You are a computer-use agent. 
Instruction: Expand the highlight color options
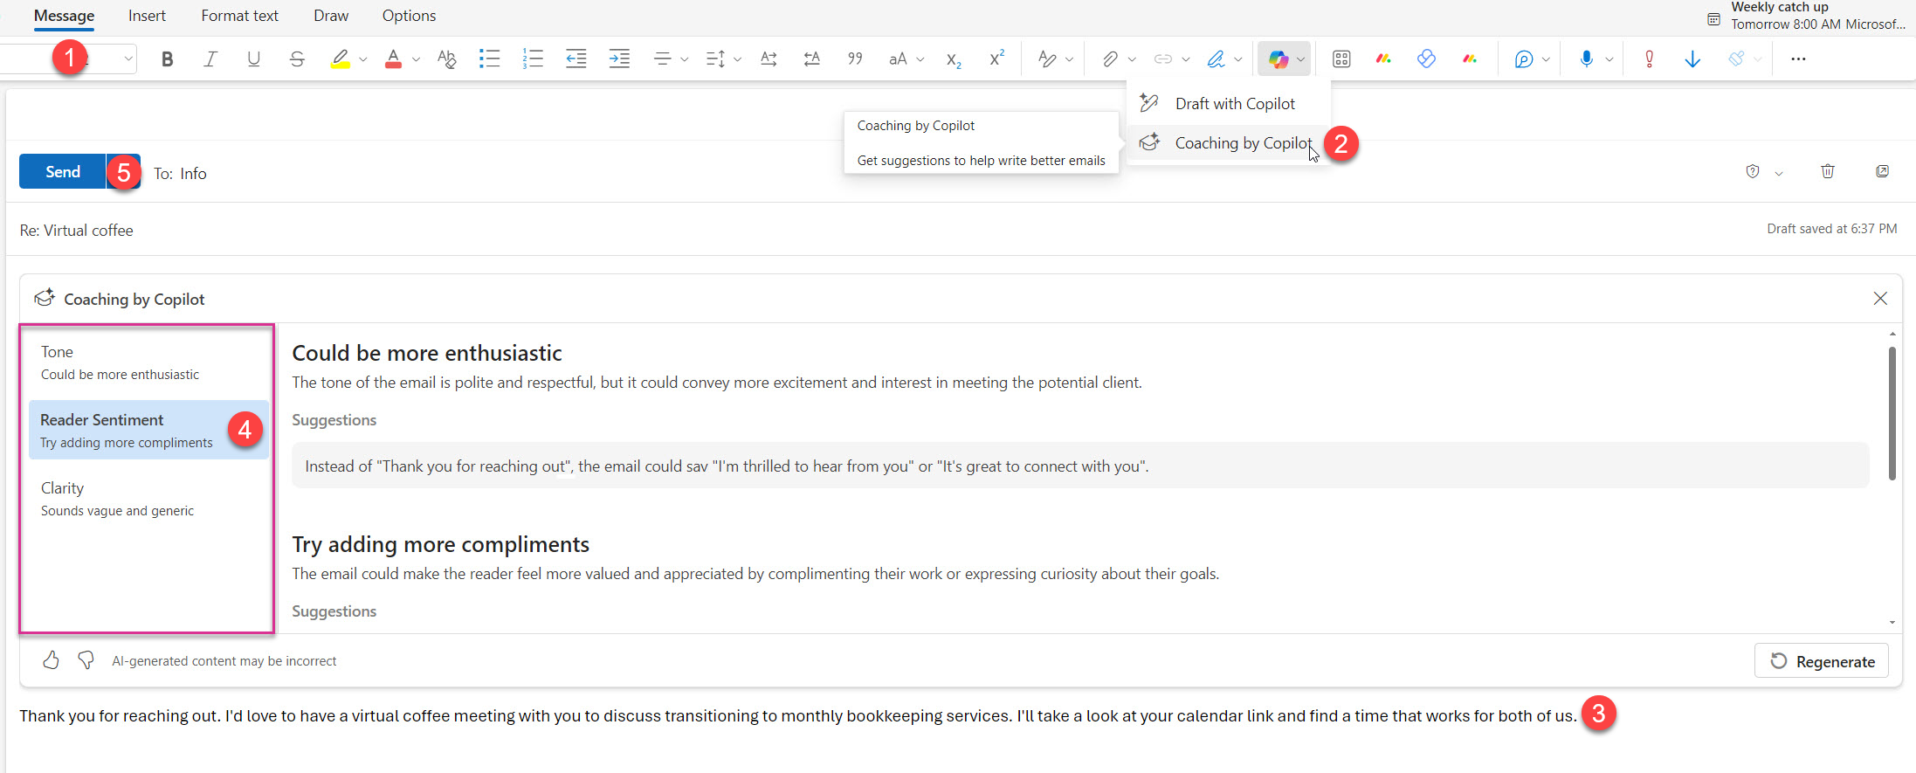click(x=363, y=59)
